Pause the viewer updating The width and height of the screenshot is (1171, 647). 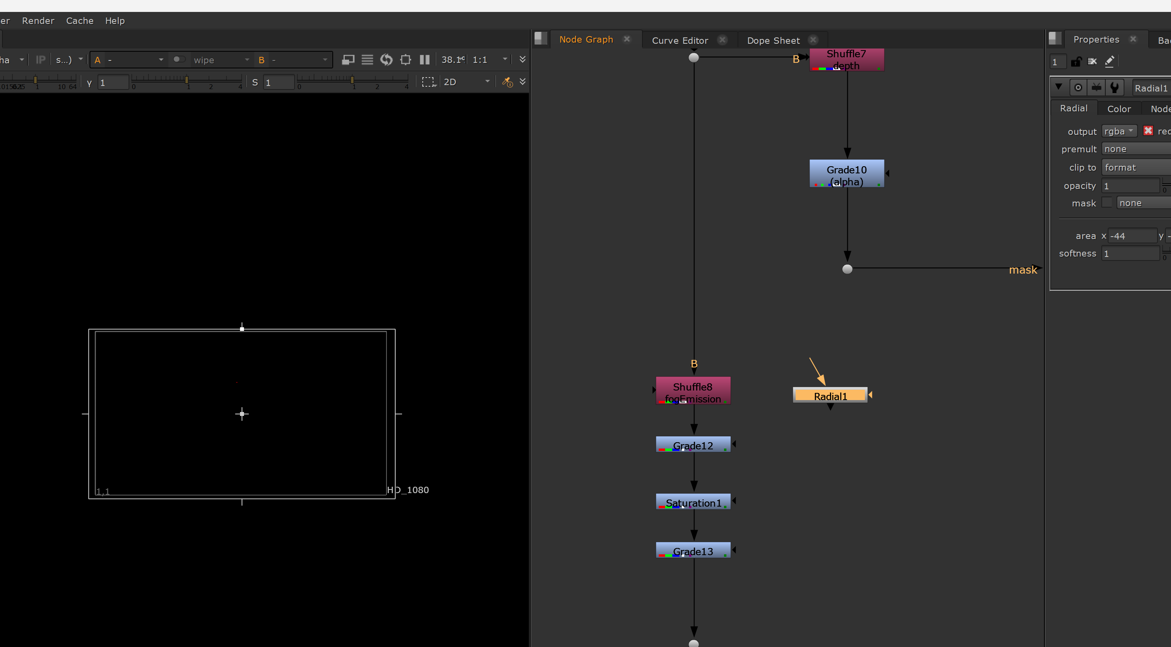coord(425,60)
